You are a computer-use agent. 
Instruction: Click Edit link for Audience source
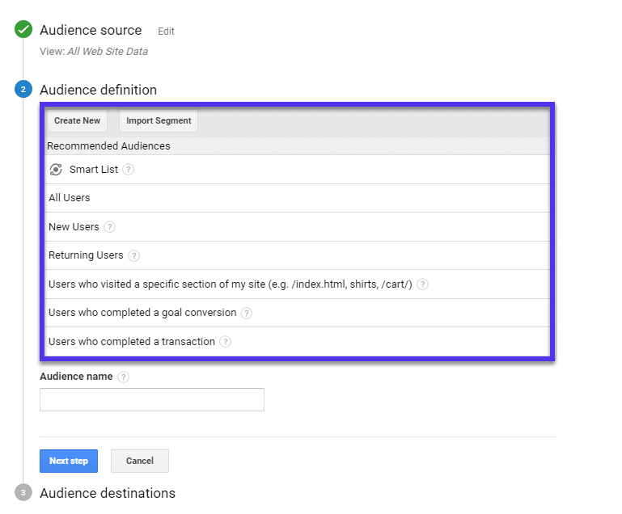point(166,32)
